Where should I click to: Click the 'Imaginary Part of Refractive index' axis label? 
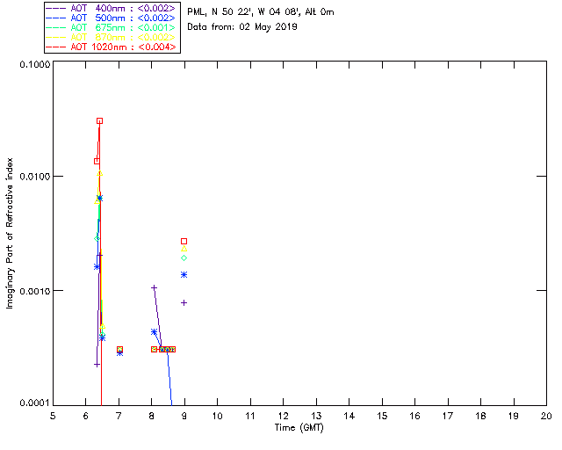(x=10, y=233)
